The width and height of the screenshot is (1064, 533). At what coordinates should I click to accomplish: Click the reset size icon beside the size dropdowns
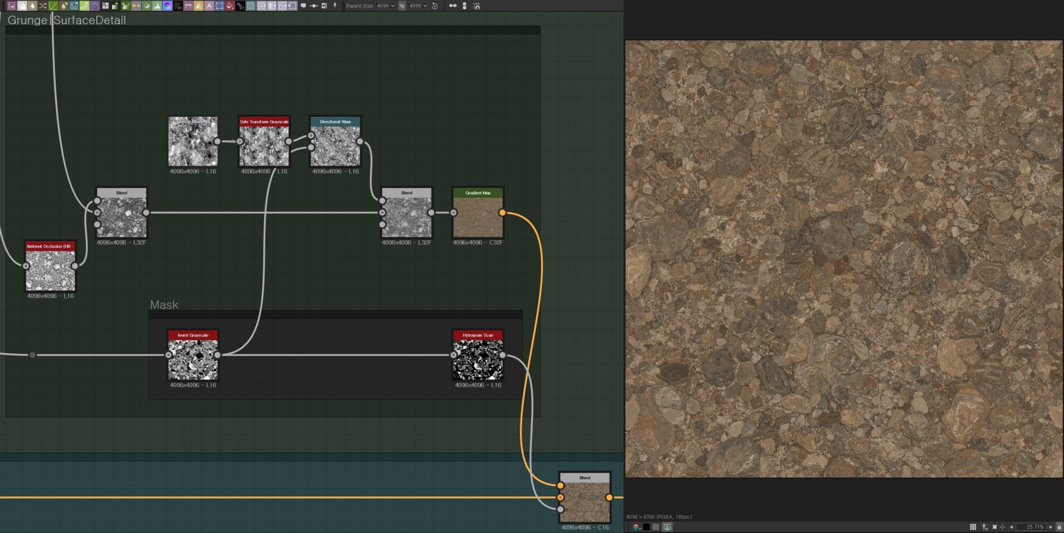click(434, 6)
